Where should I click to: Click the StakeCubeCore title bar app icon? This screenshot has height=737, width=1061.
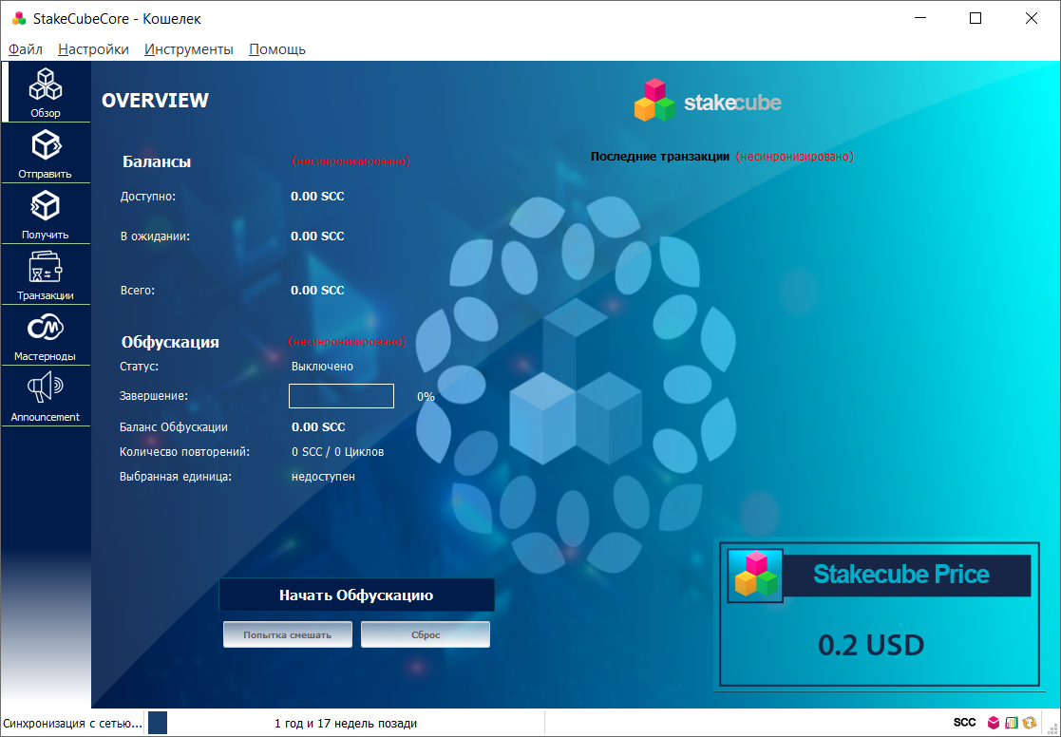(x=19, y=18)
